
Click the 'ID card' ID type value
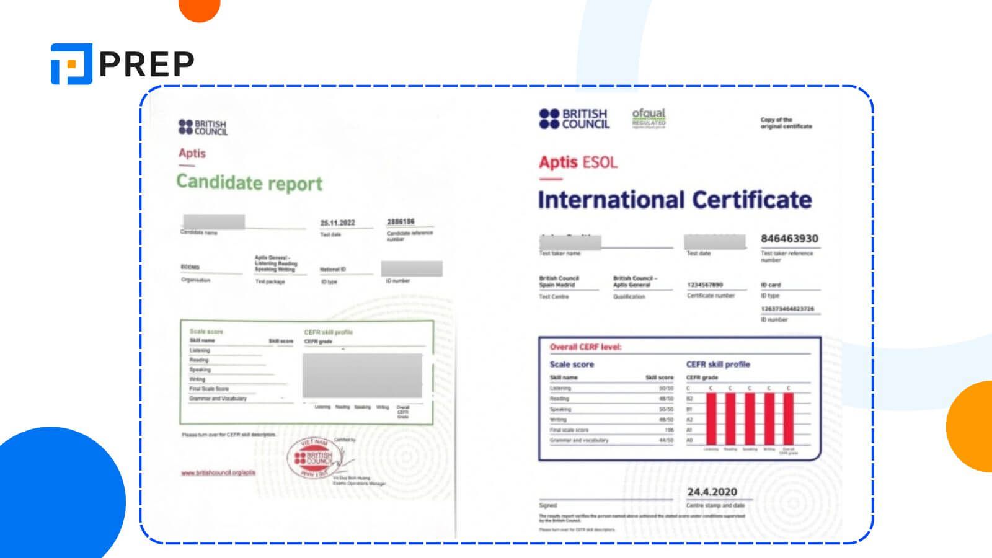(x=771, y=285)
